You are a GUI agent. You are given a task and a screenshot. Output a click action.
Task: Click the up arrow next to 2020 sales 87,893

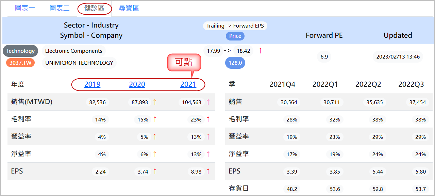click(155, 102)
